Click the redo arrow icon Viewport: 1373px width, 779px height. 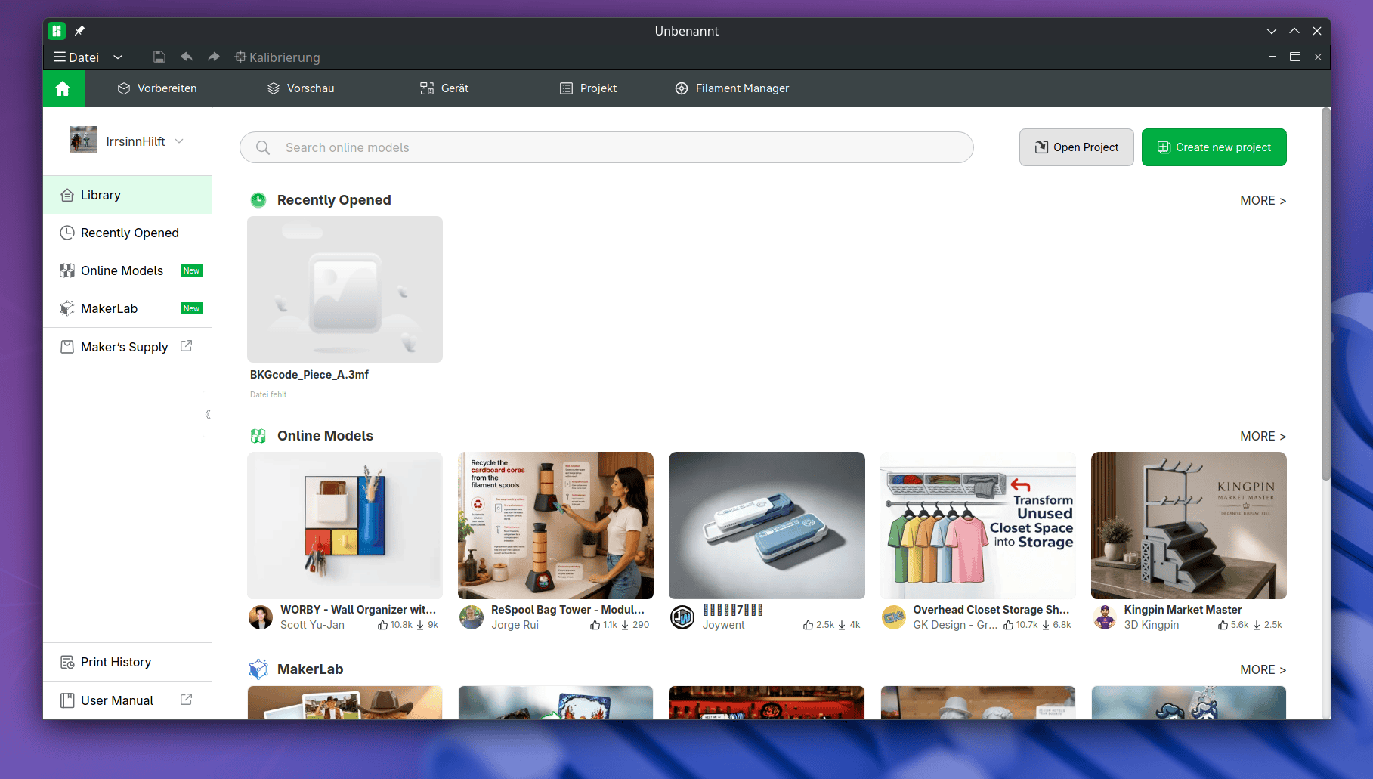point(214,57)
